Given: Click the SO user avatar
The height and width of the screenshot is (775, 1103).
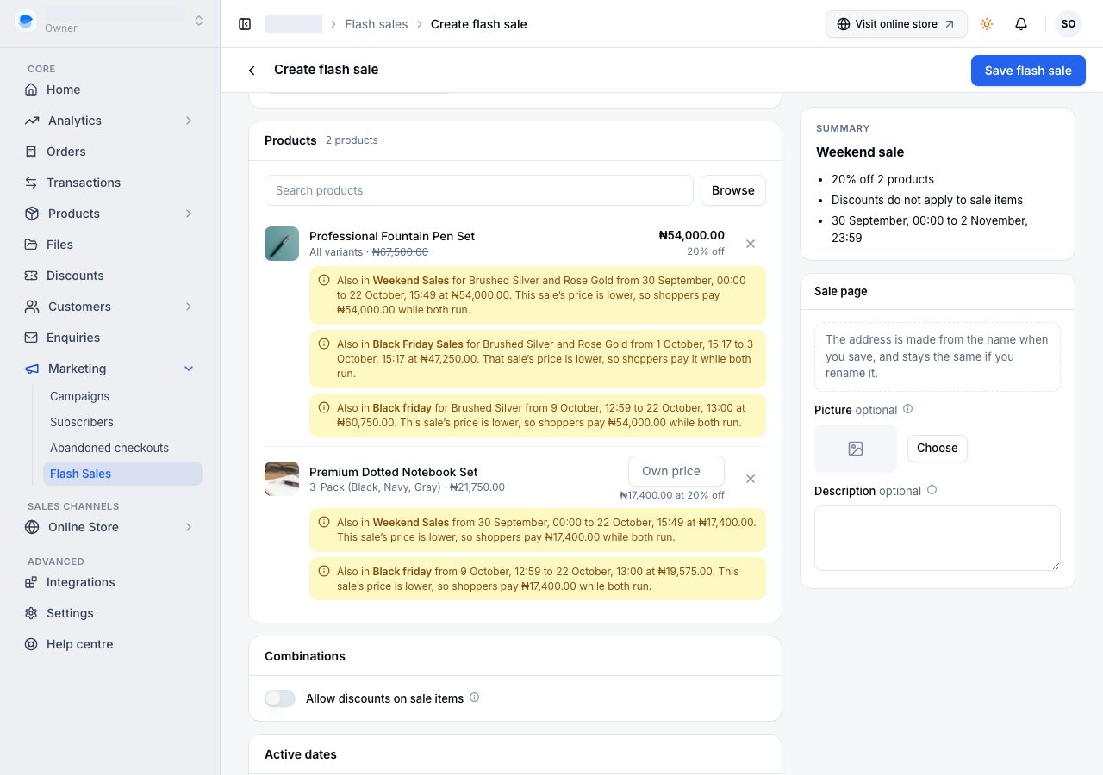Looking at the screenshot, I should tap(1069, 24).
